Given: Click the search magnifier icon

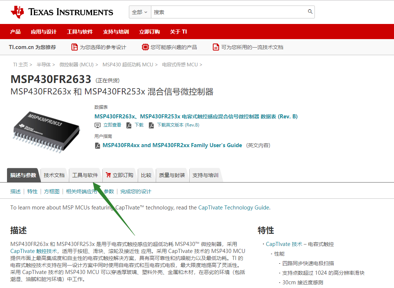Looking at the screenshot, I should 310,11.
